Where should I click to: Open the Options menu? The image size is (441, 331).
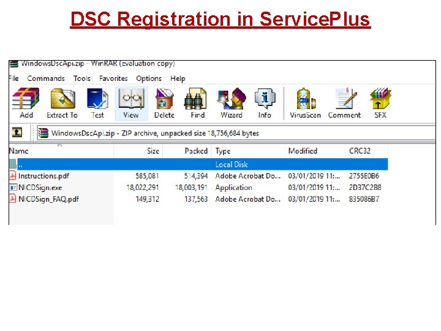click(149, 78)
